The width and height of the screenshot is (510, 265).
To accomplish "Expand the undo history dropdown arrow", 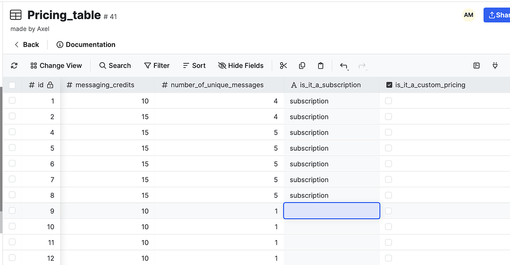I will pyautogui.click(x=346, y=68).
